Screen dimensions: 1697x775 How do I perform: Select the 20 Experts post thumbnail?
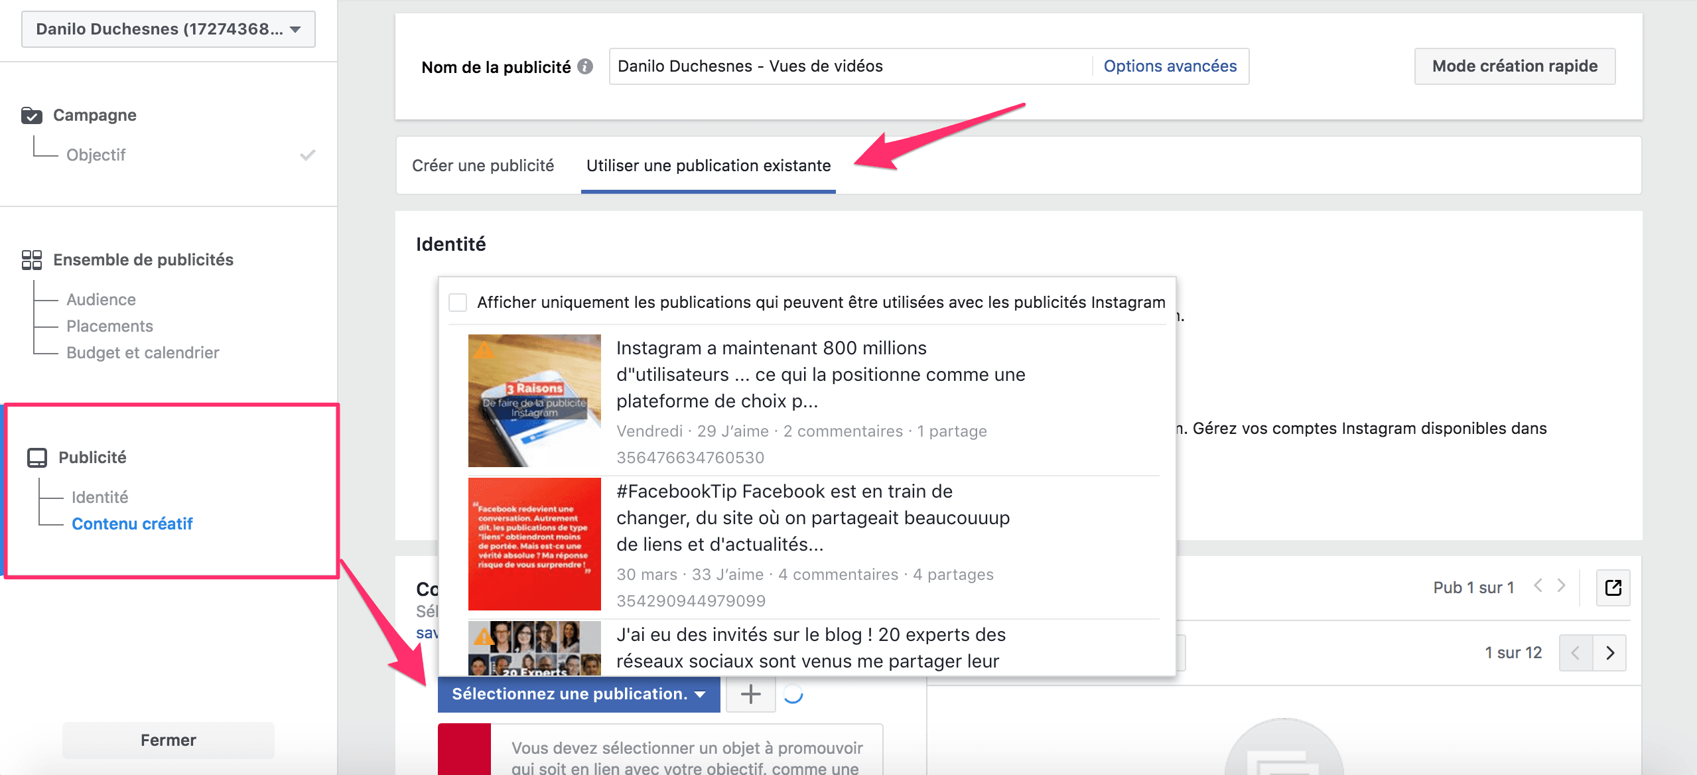(x=535, y=648)
